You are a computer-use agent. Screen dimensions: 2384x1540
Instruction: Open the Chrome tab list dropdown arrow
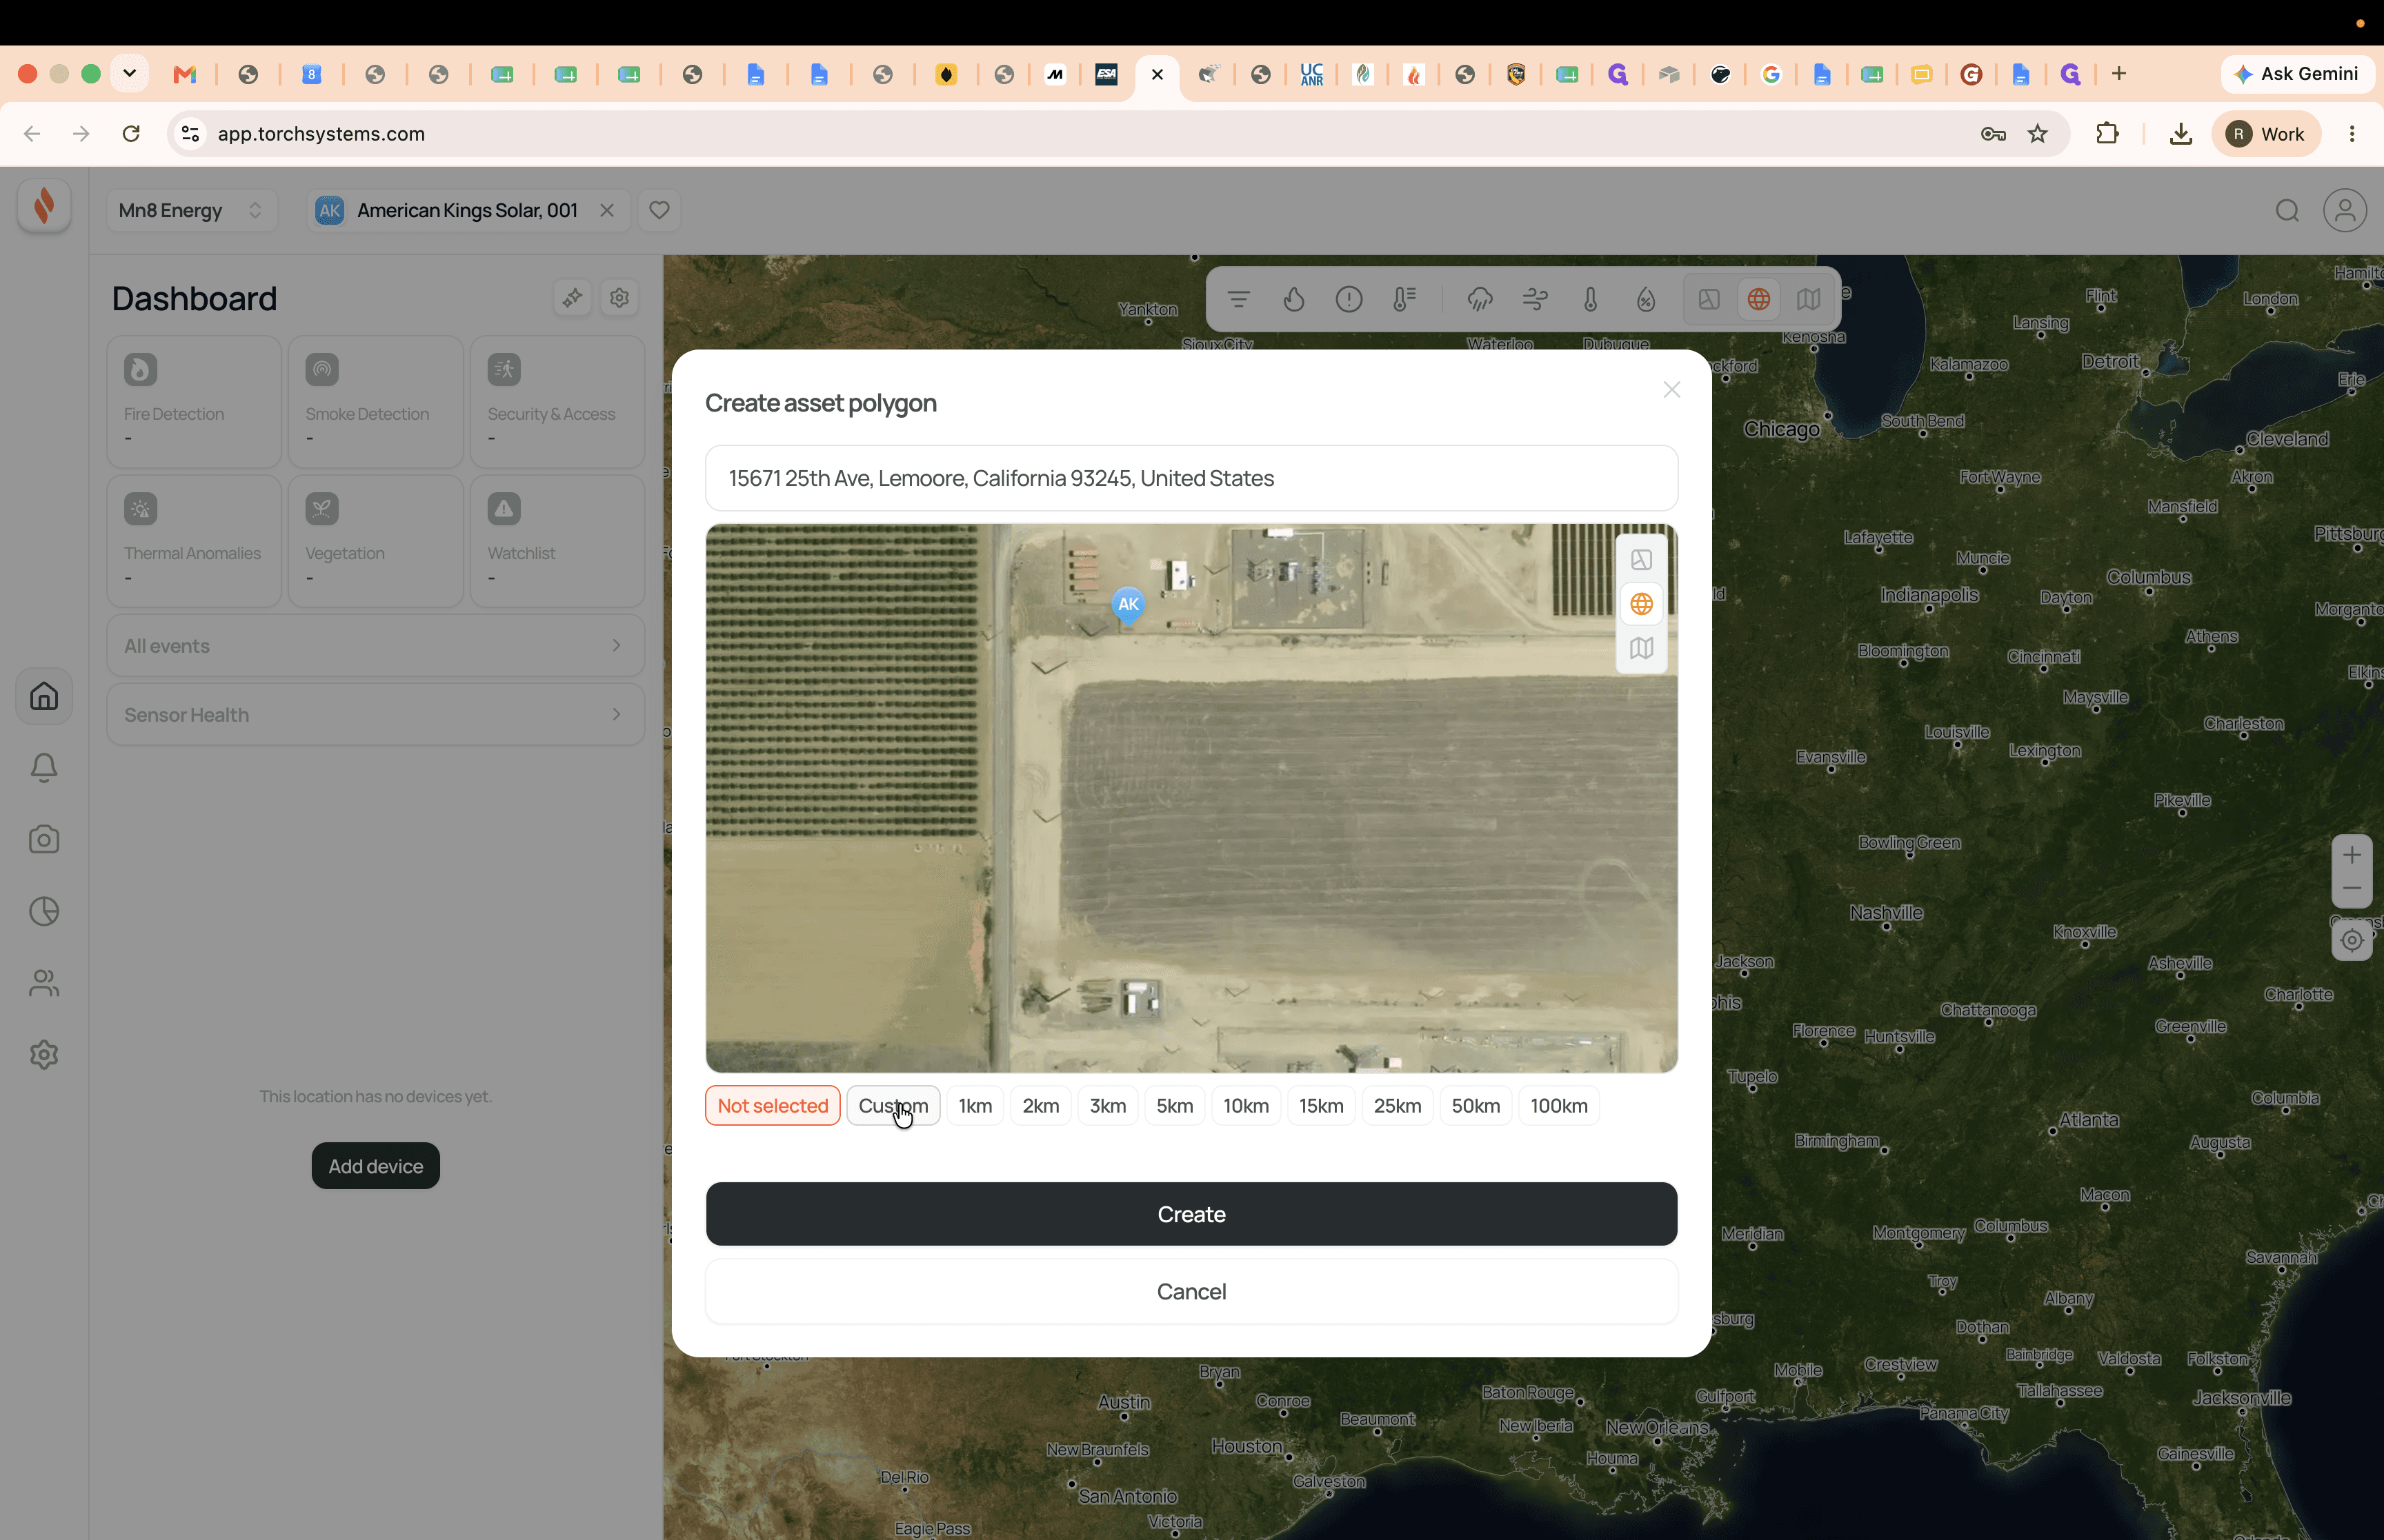tap(129, 73)
